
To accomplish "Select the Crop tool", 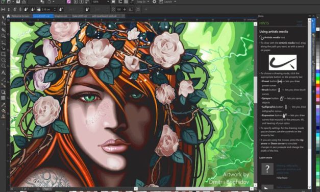I will 3,30.
